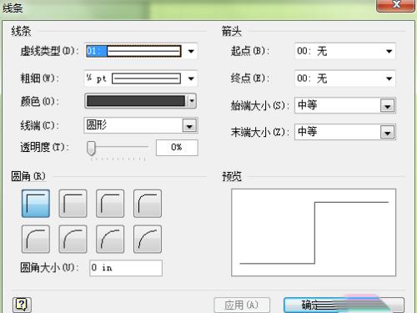Choose the second rounding style icon
This screenshot has height=313, width=417.
click(73, 204)
